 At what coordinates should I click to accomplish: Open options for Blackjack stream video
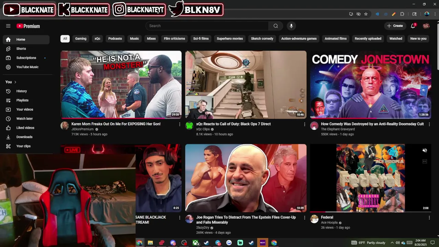click(179, 217)
